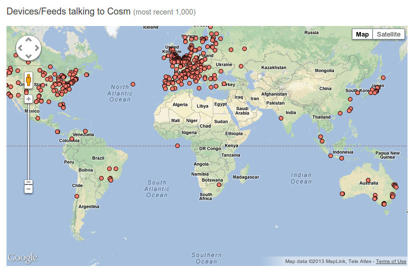This screenshot has height=272, width=413.
Task: Select the marker in central Australia
Action: 368,180
